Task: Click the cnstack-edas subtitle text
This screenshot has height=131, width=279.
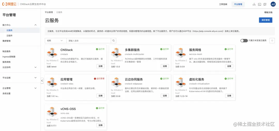Action: click(x=67, y=84)
